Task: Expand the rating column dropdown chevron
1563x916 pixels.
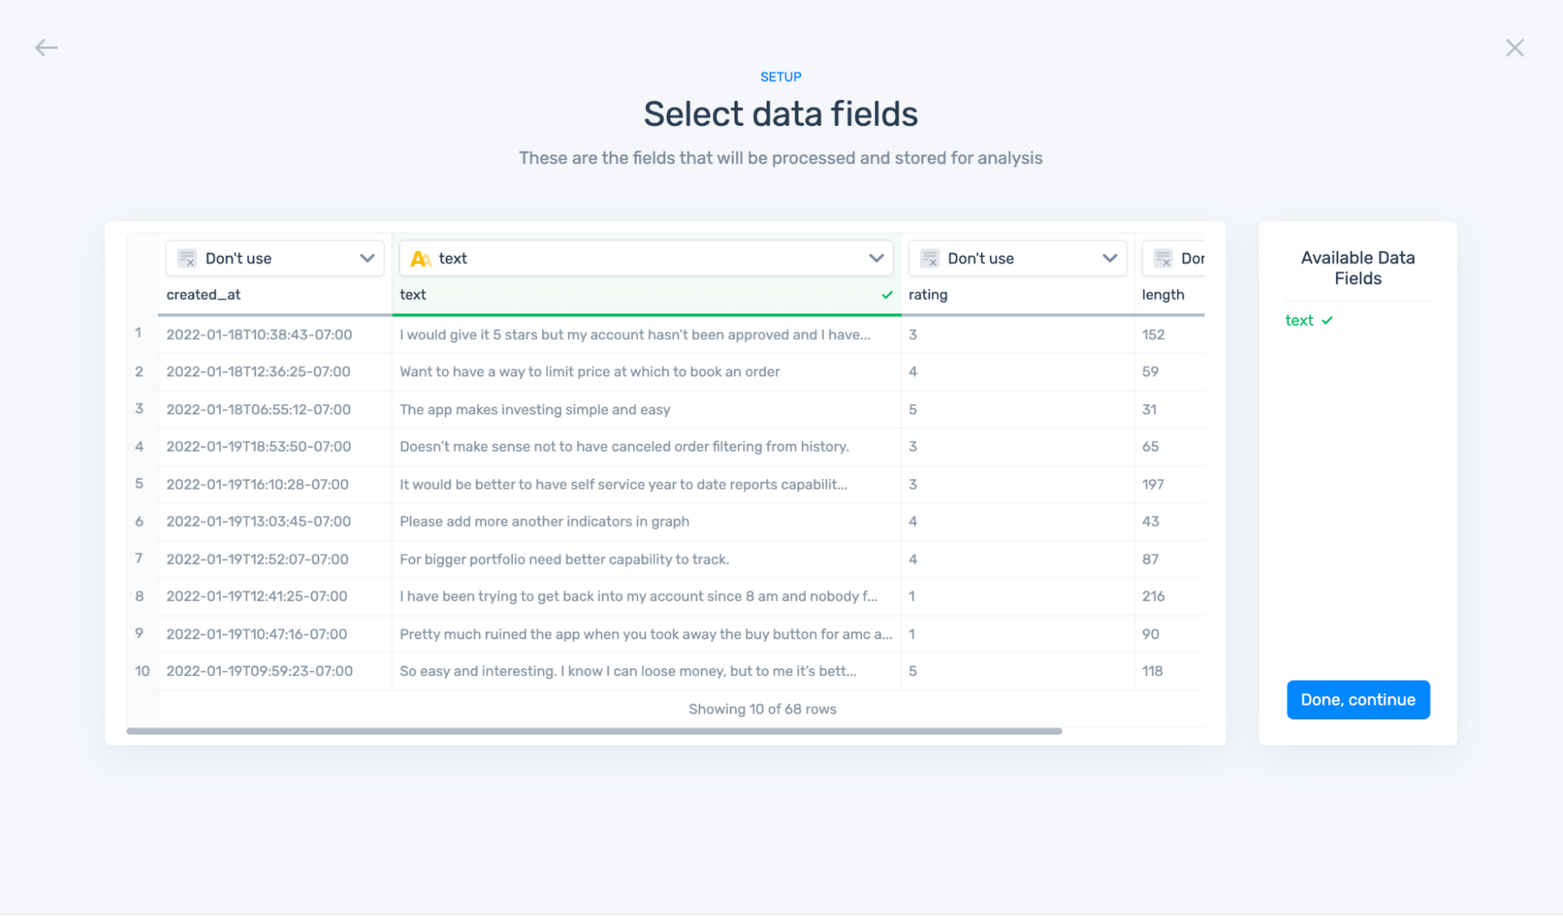Action: point(1109,259)
